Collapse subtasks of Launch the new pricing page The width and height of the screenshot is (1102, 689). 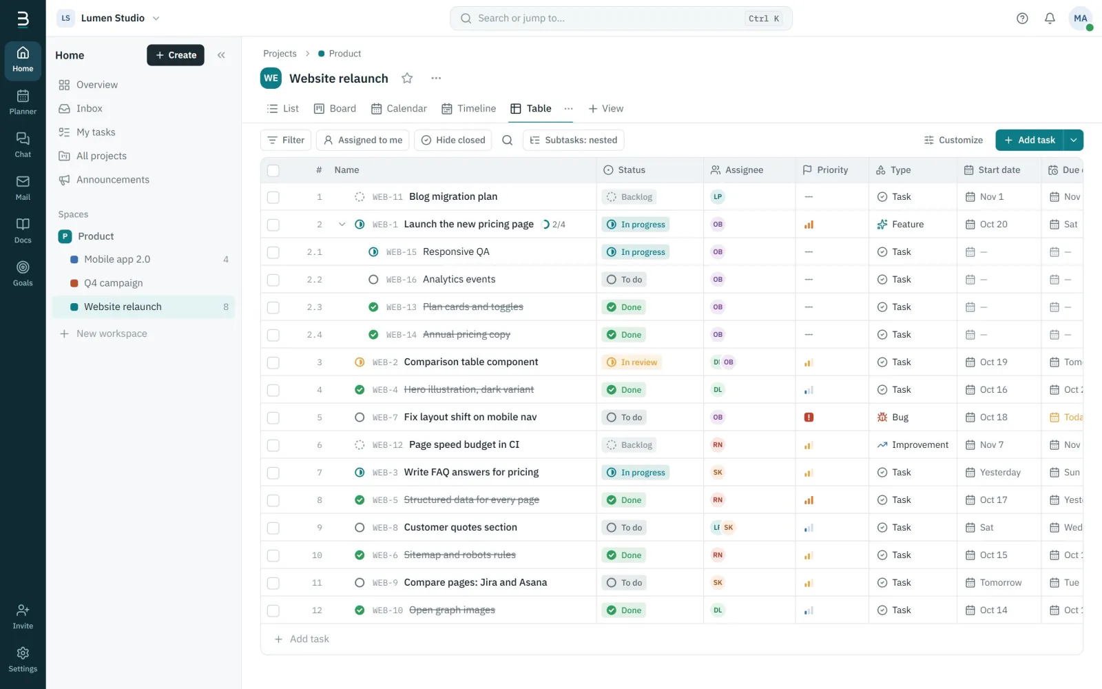[342, 225]
